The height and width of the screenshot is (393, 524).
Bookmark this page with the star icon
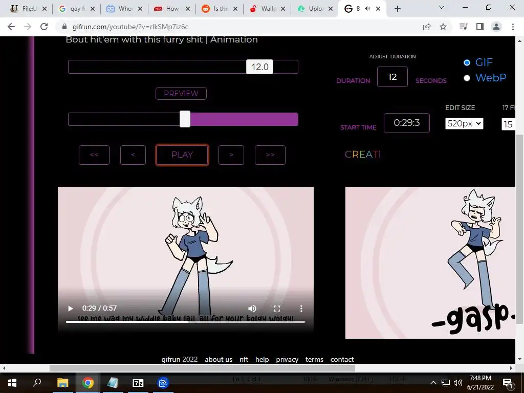pyautogui.click(x=443, y=27)
